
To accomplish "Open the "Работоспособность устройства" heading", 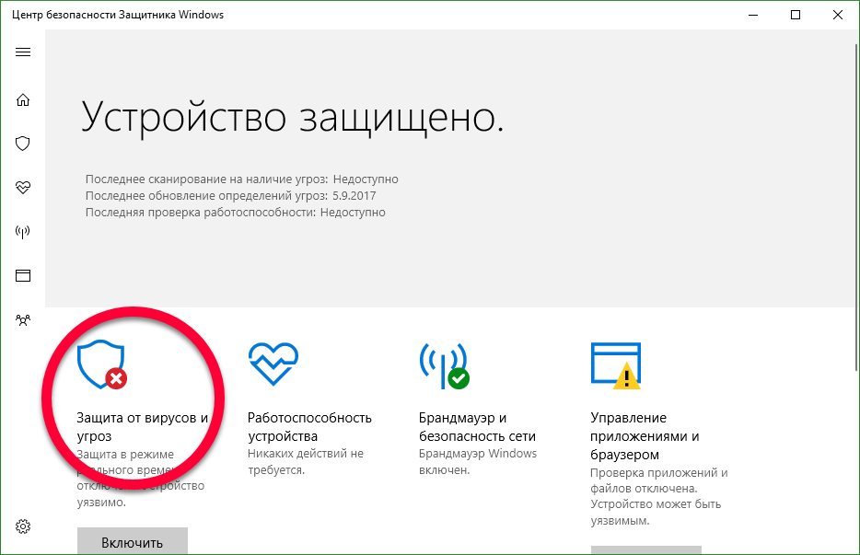I will pyautogui.click(x=309, y=427).
